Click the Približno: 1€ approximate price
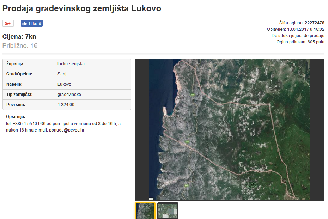The image size is (328, 219). click(20, 45)
